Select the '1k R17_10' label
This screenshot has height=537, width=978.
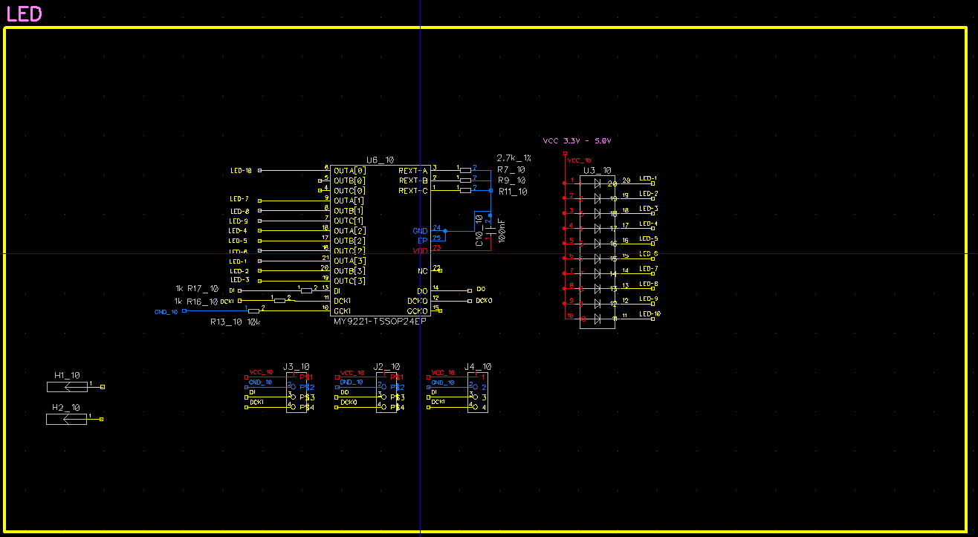click(x=196, y=288)
